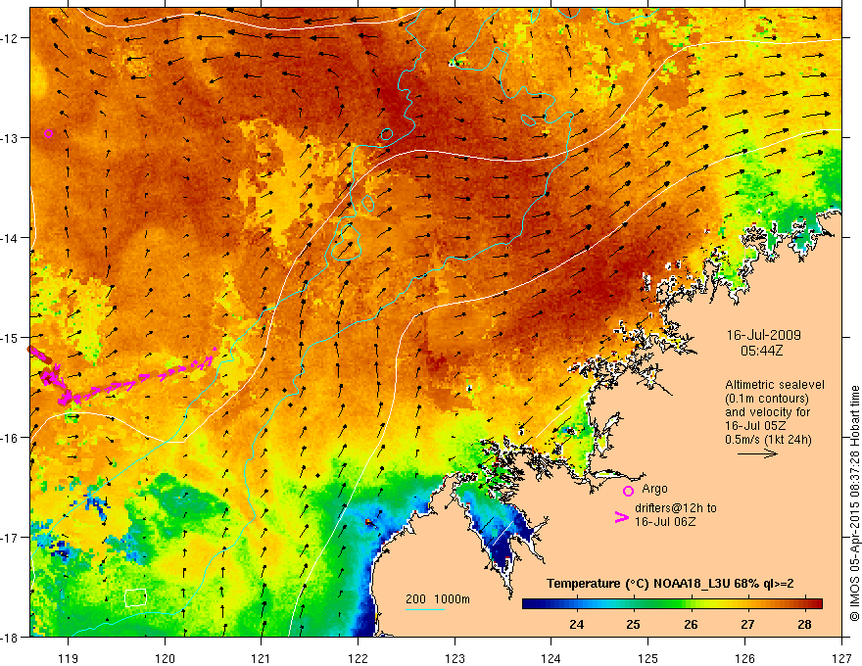This screenshot has height=666, width=862.
Task: Click the longitude axis label '123'
Action: pos(455,658)
